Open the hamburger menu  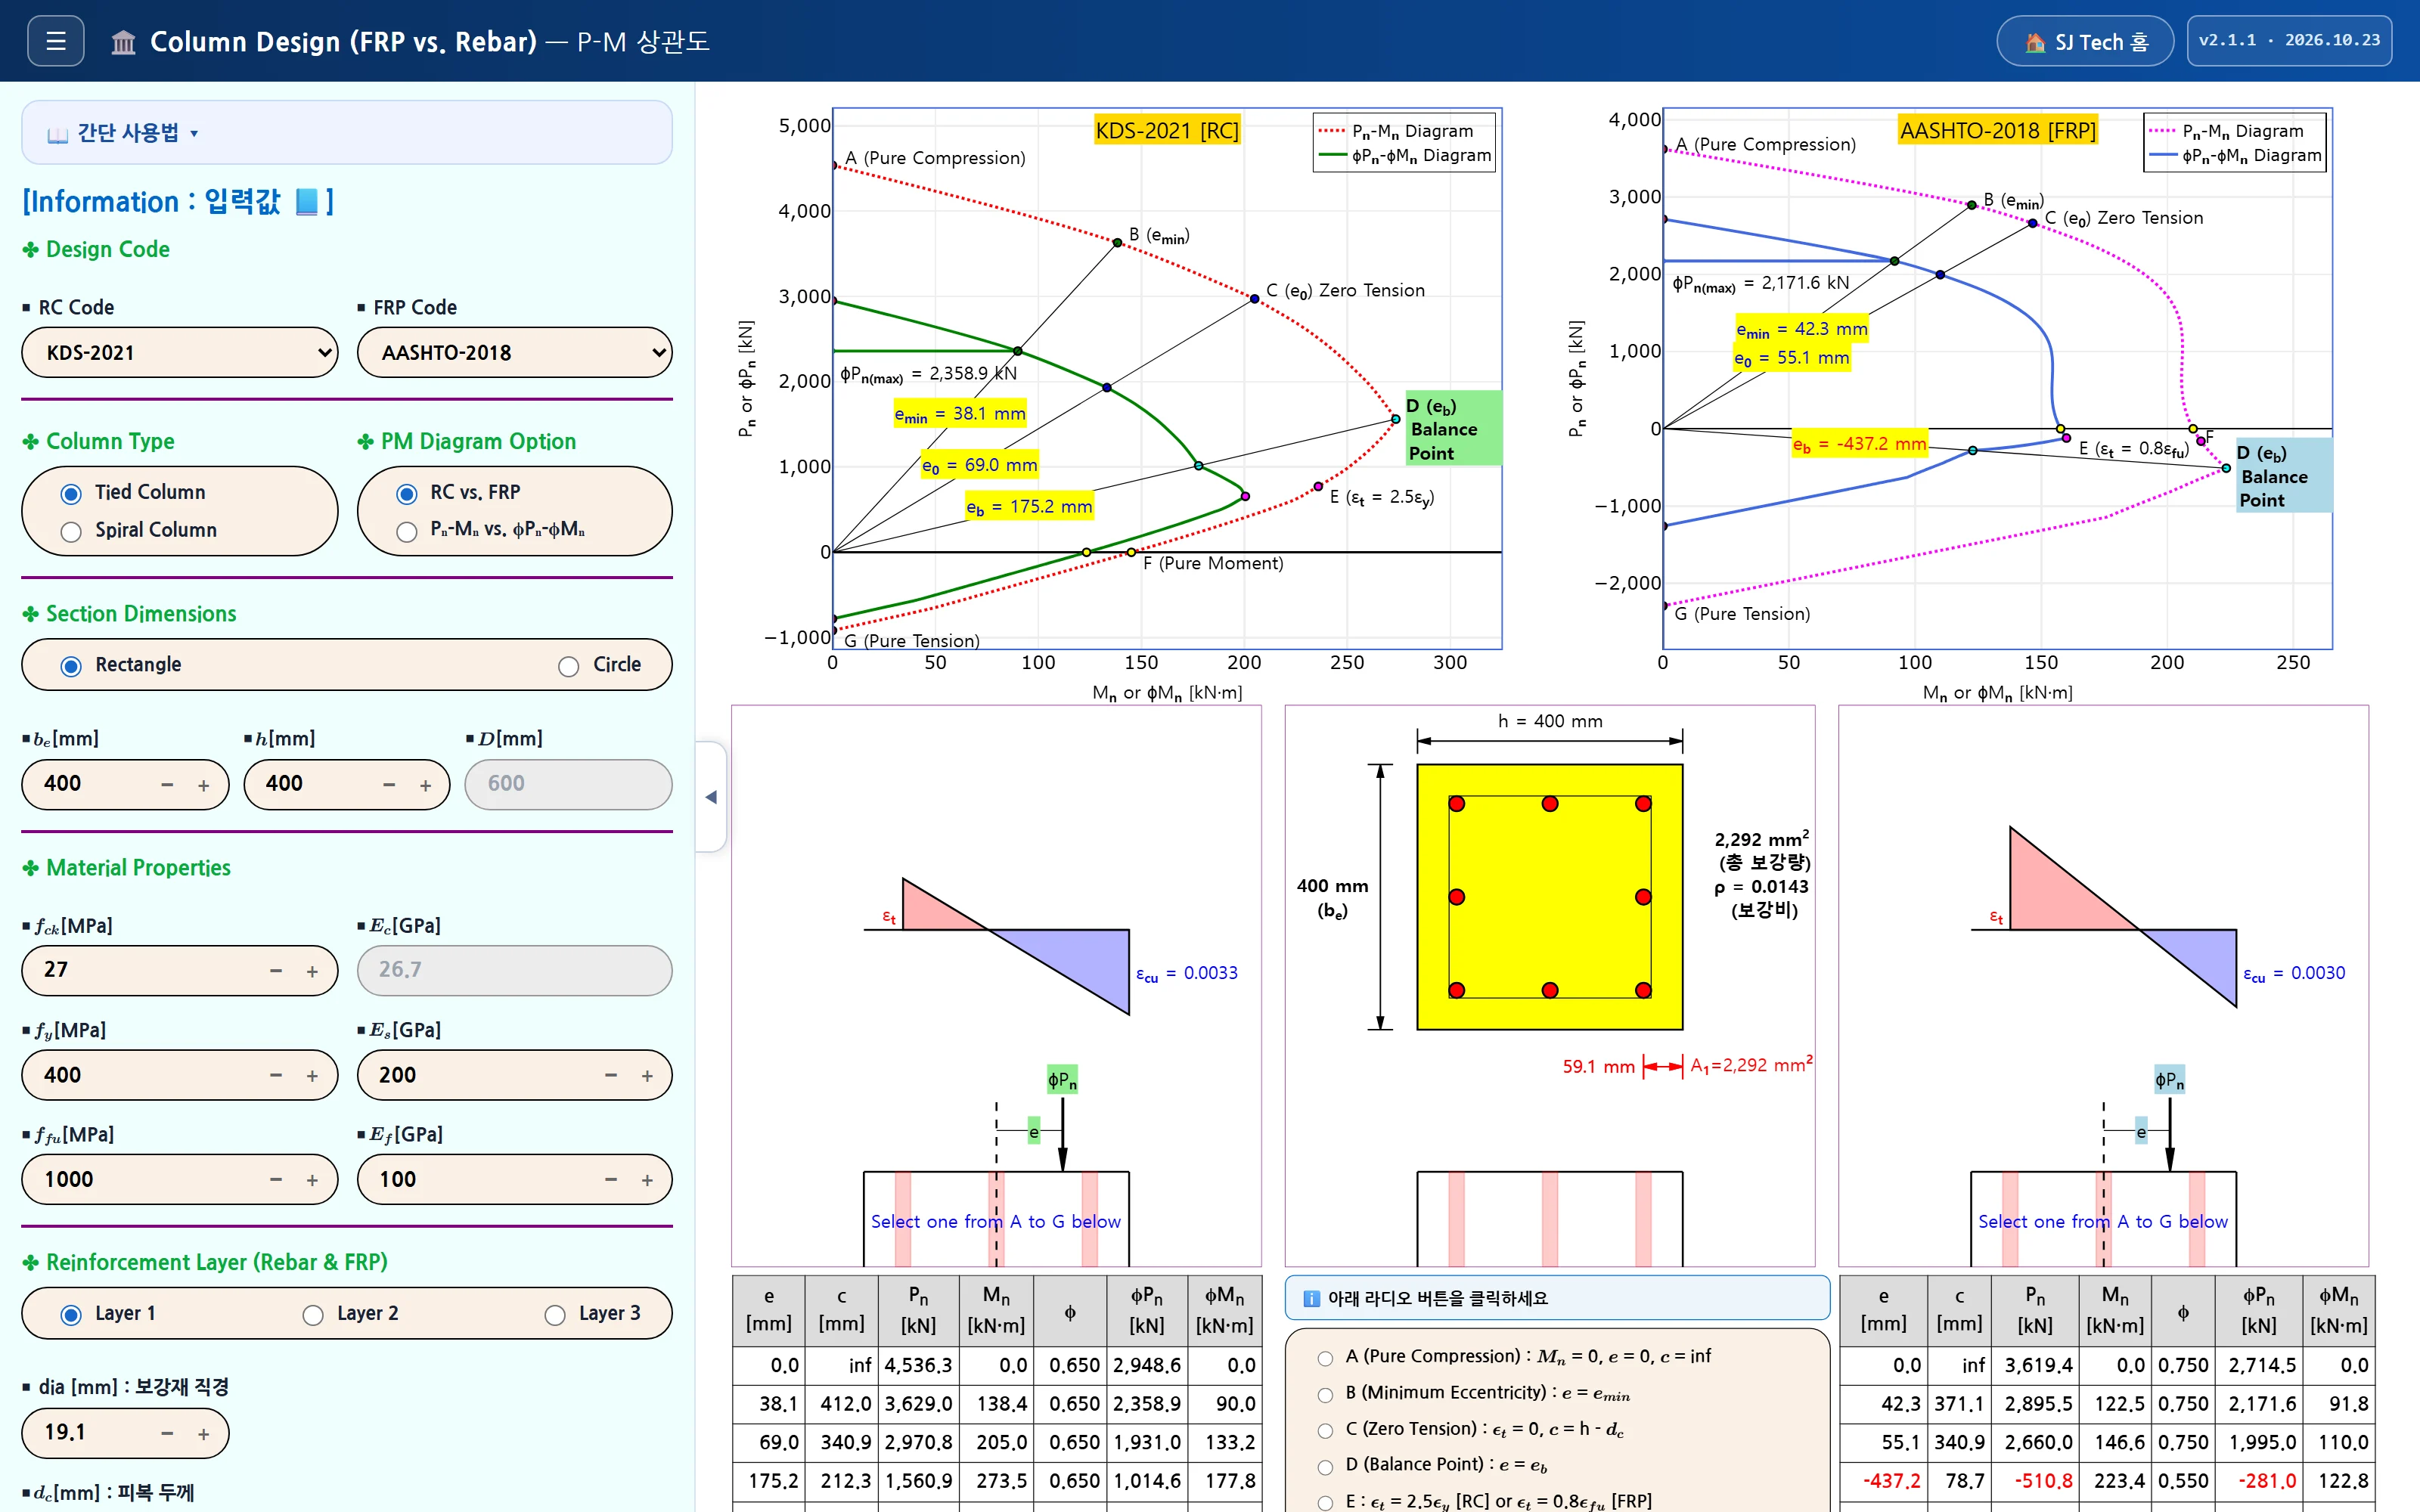(56, 41)
